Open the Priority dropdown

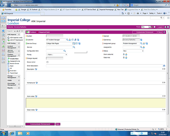57,54
